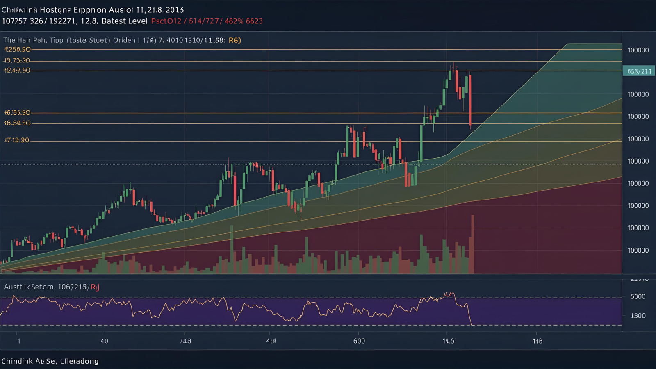
Task: Click the 600 time axis marker
Action: pos(359,341)
